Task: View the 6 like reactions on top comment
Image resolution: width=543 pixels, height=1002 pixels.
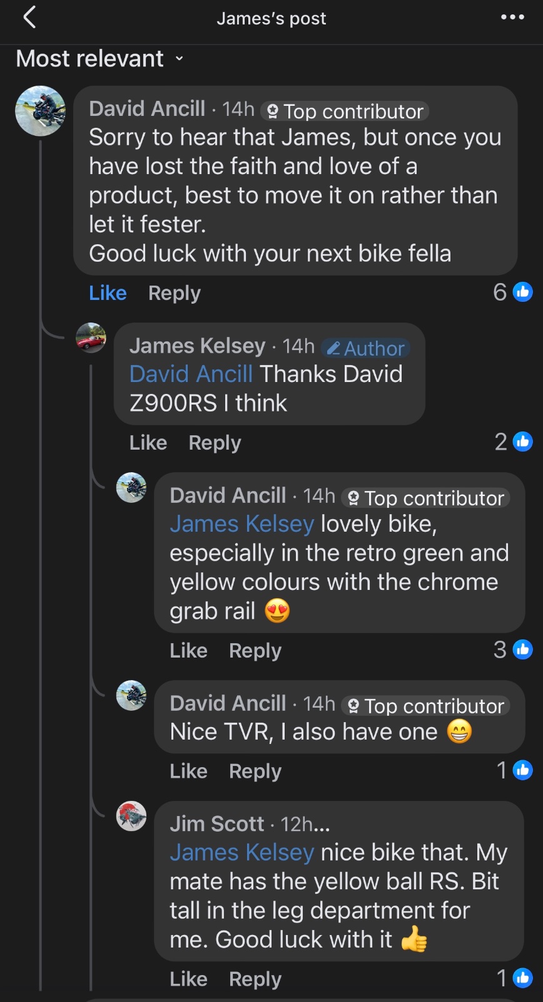Action: 513,292
